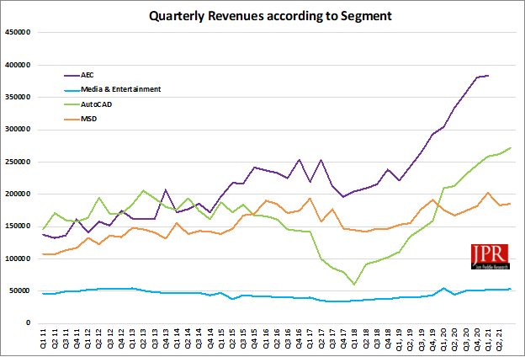
Task: Click the Q4, 19 x-axis label
Action: 432,339
